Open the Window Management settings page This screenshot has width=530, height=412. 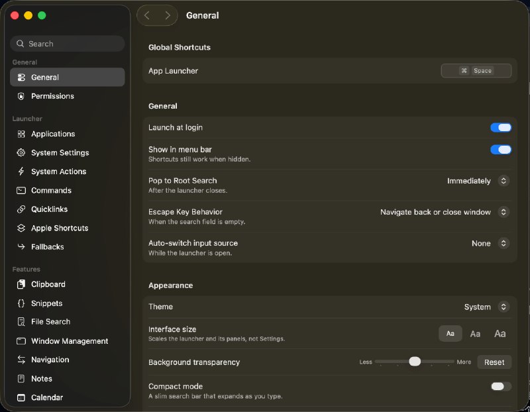point(68,341)
